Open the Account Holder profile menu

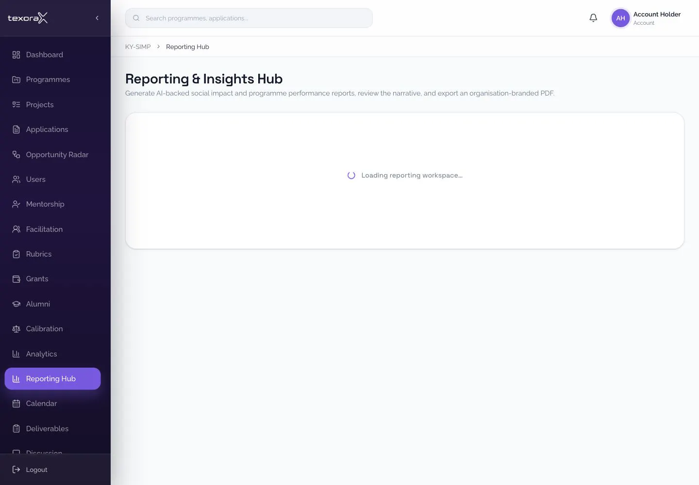(647, 18)
